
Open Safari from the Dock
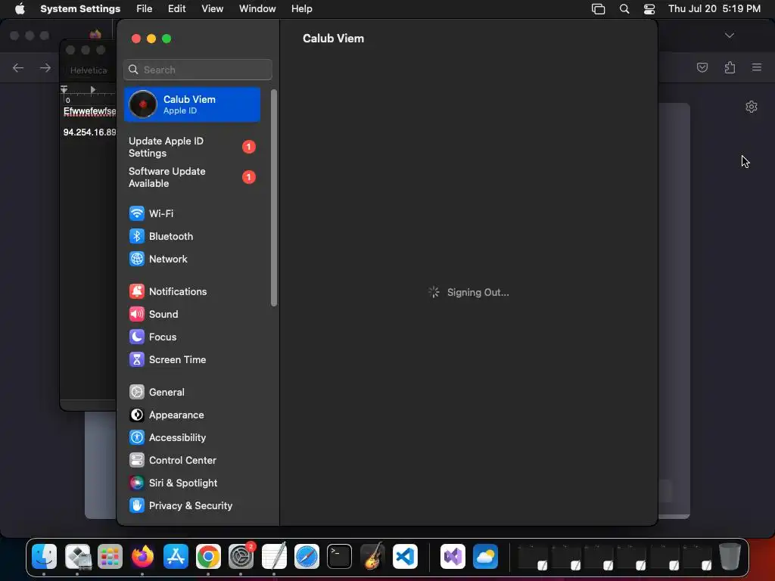pyautogui.click(x=307, y=556)
